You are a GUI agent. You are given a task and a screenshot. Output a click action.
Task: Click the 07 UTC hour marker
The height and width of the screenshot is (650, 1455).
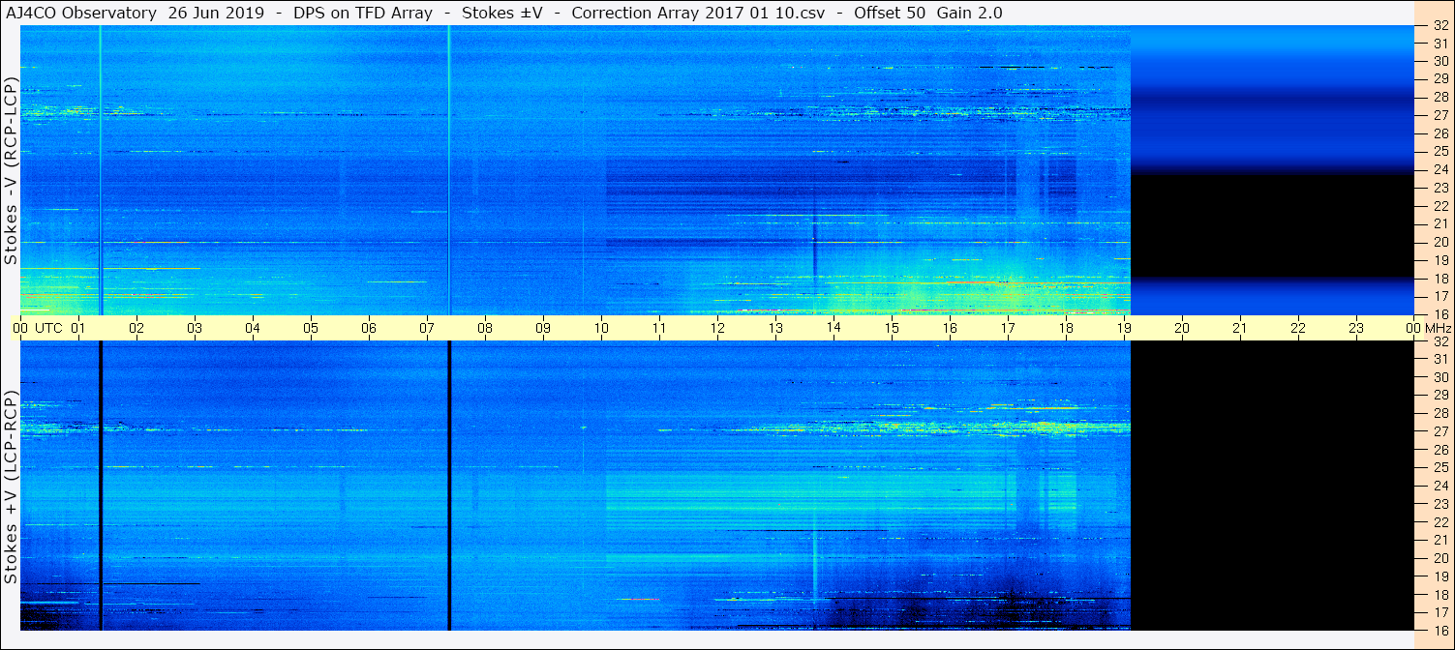coord(427,328)
